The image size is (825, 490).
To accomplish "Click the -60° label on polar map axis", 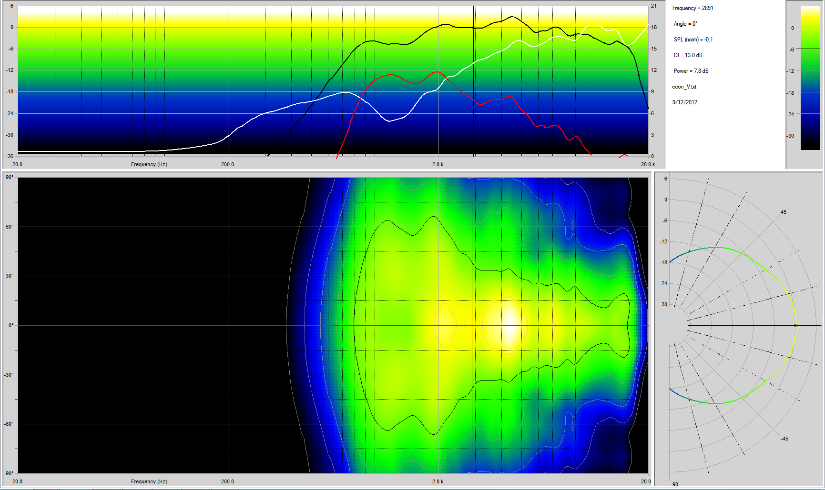I will [9, 424].
